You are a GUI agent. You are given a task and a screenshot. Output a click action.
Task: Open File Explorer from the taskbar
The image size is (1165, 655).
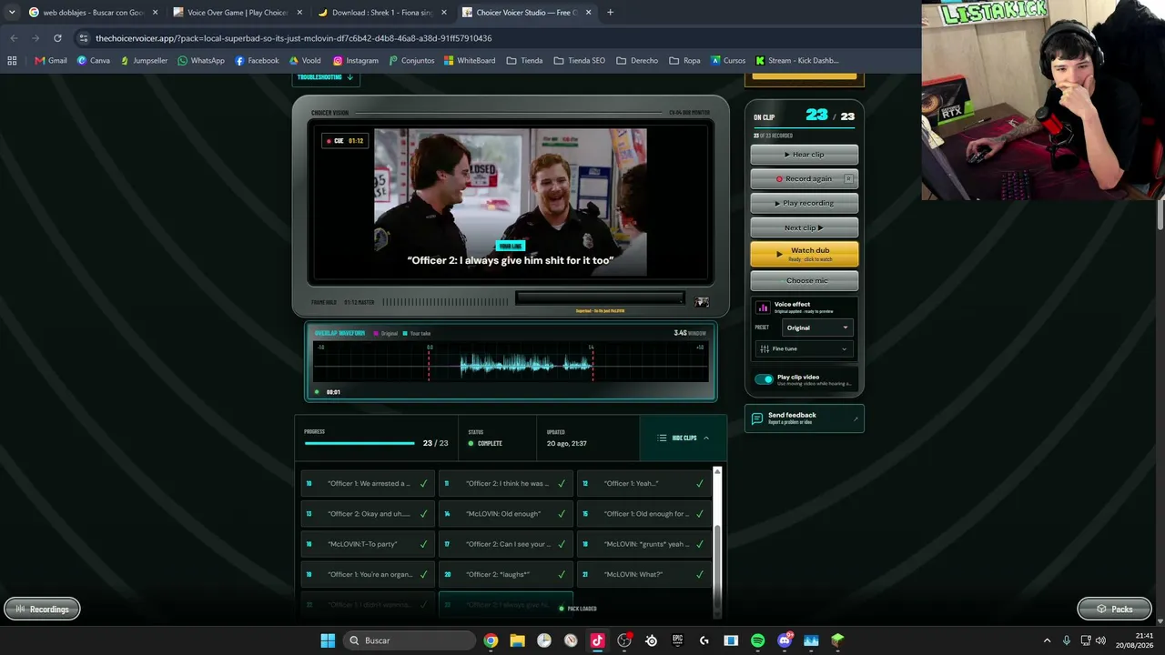[517, 640]
